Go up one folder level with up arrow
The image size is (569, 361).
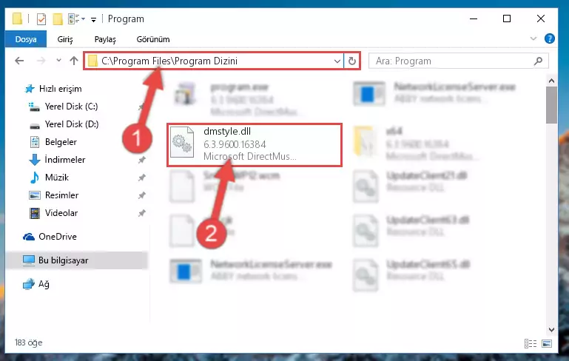coord(74,61)
